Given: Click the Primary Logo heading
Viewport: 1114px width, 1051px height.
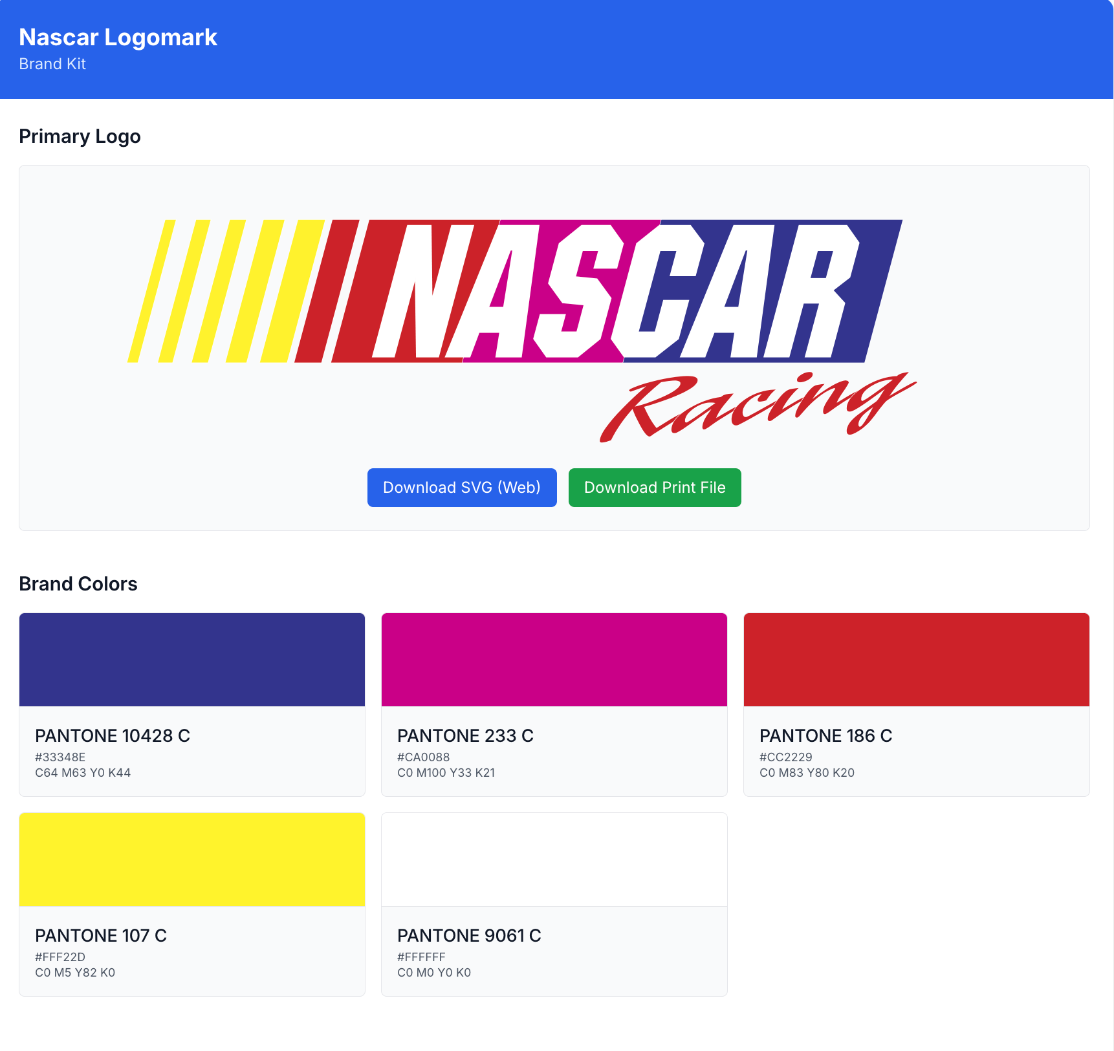Looking at the screenshot, I should (80, 136).
